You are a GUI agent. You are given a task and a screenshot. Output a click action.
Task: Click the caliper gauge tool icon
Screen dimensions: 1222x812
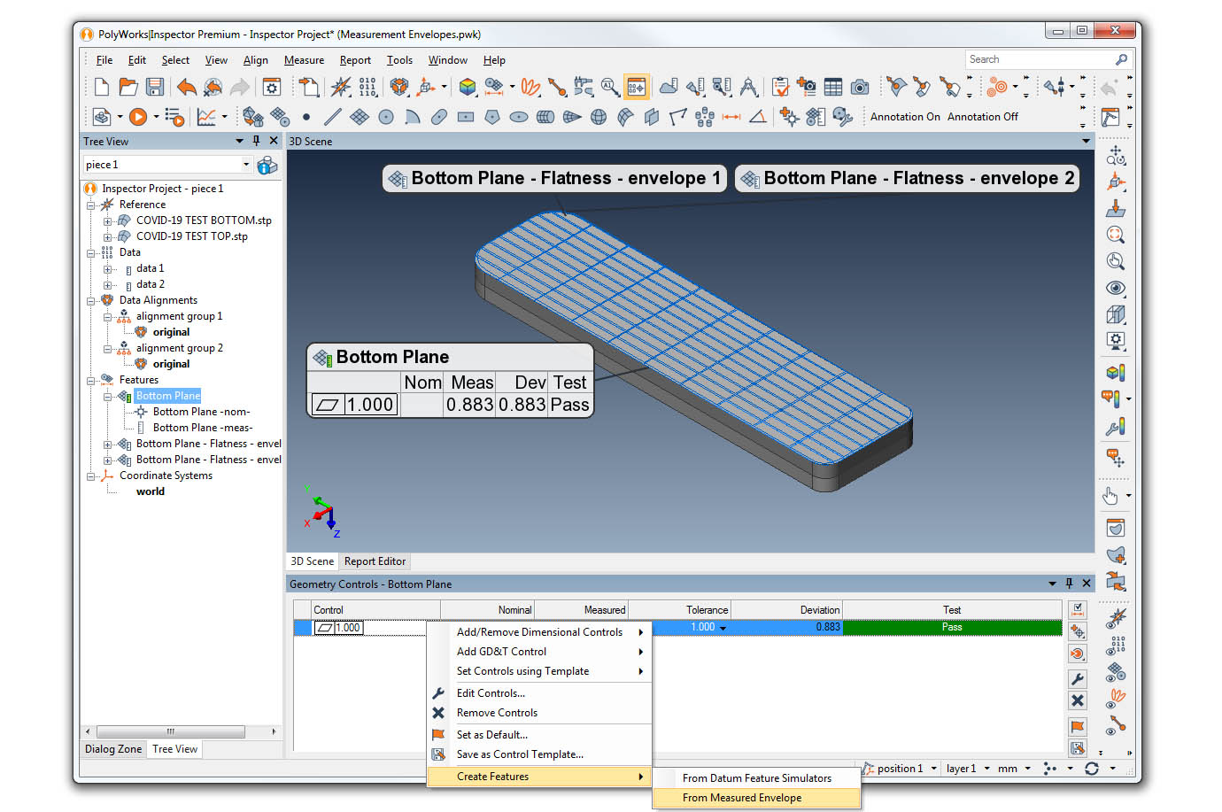(x=583, y=87)
